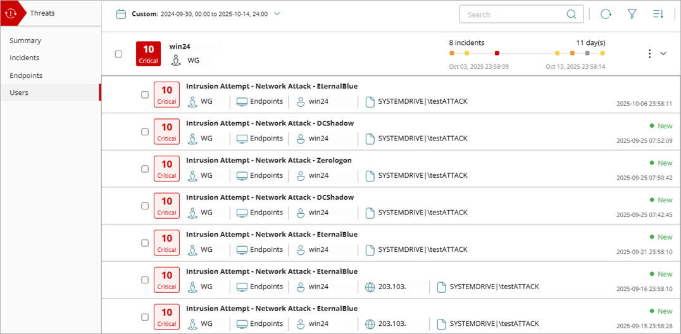This screenshot has height=334, width=681.
Task: Click the monitor icon in 2025-09-25 07:42:45 row
Action: coord(242,213)
